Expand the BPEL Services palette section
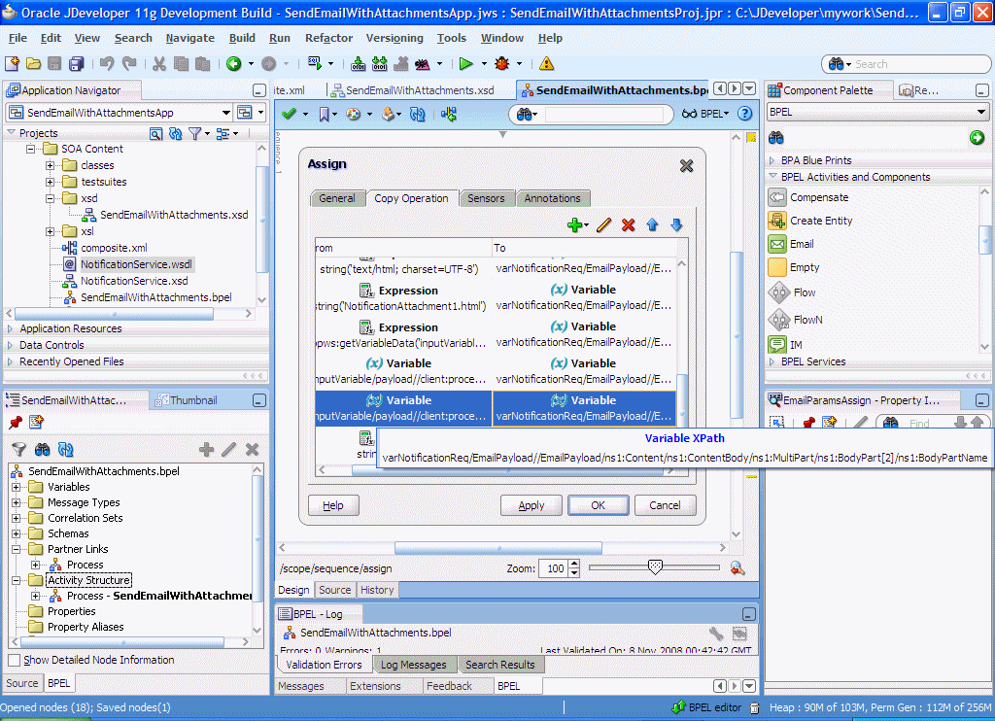The height and width of the screenshot is (721, 995). (772, 361)
